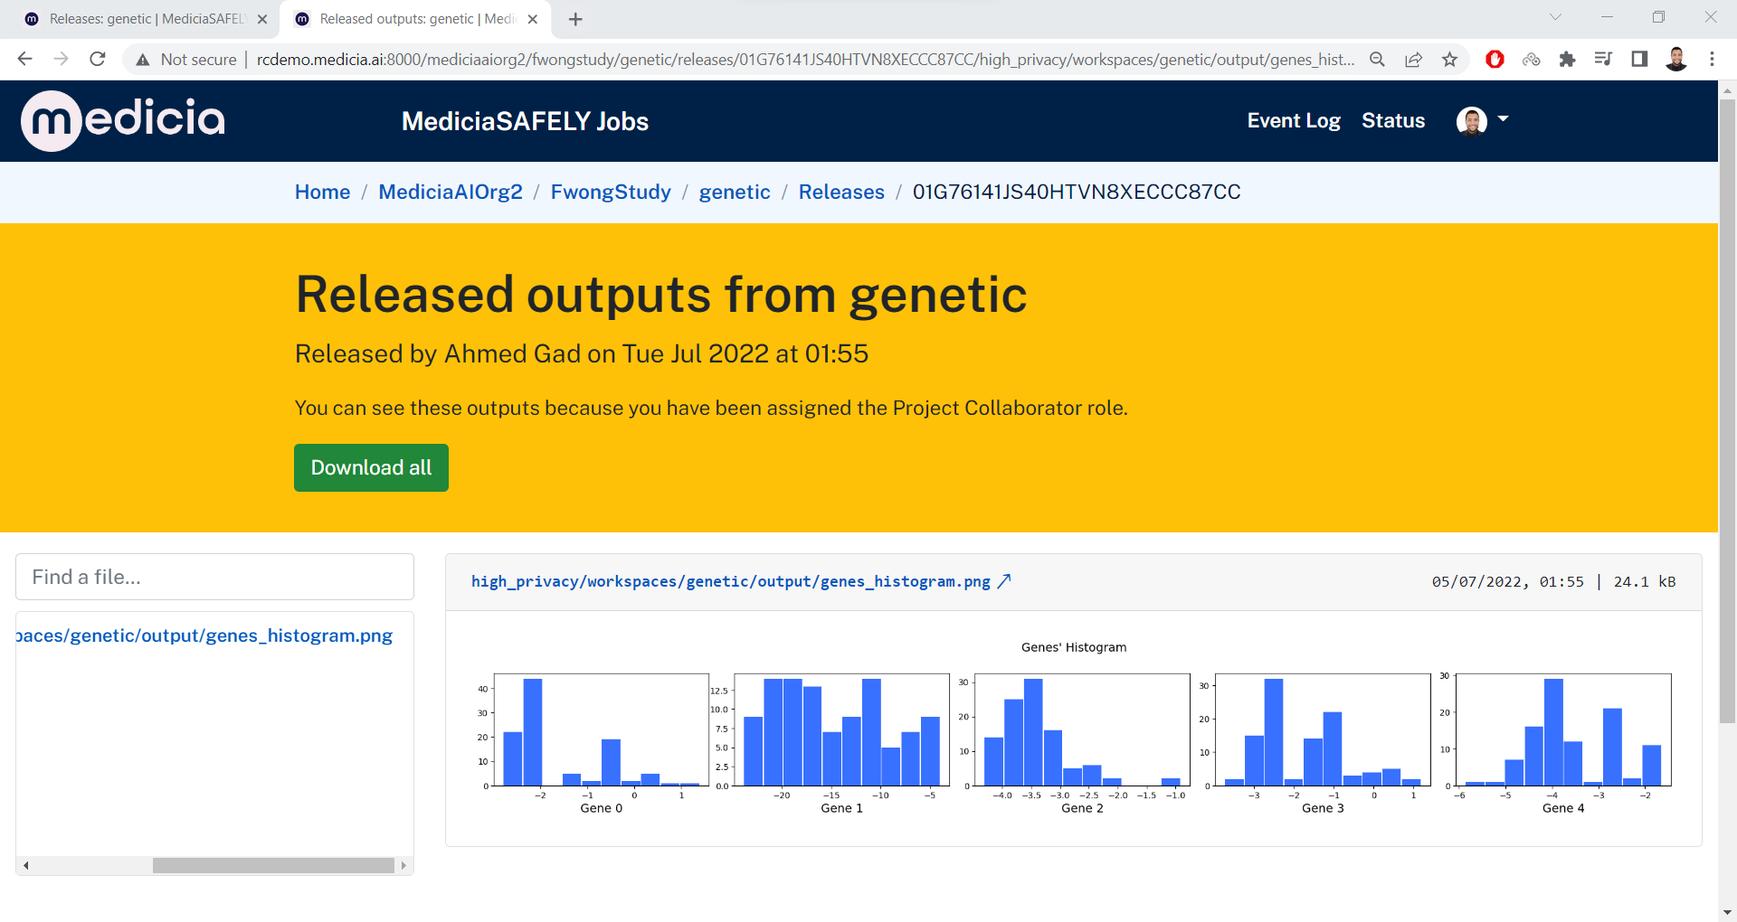Click the Genes' Histogram image
The width and height of the screenshot is (1737, 922).
(x=1074, y=729)
